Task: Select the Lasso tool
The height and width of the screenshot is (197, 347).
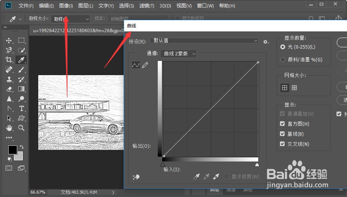Action: (9, 50)
